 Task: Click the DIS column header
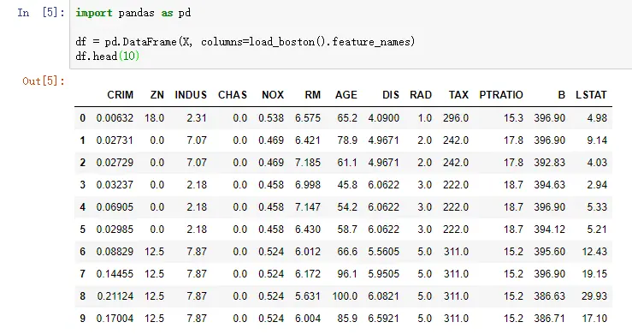pos(391,95)
